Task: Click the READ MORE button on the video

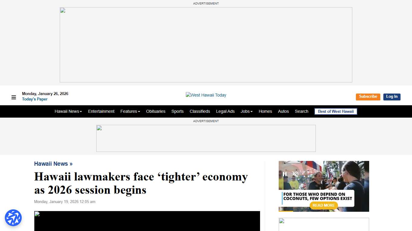Action: pos(323,205)
